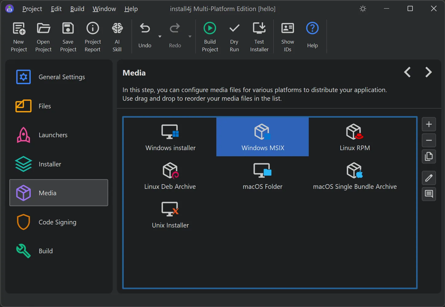Switch theme with the sun icon
Viewport: 445px width, 307px height.
(x=363, y=9)
